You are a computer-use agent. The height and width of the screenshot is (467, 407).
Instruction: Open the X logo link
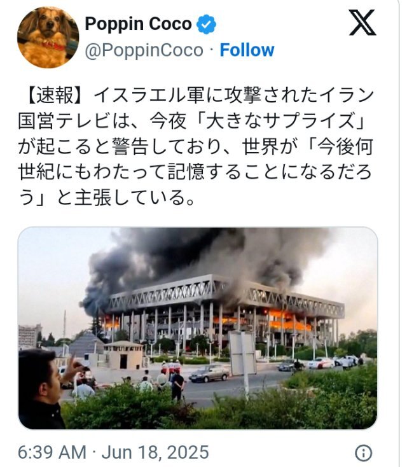click(x=362, y=22)
